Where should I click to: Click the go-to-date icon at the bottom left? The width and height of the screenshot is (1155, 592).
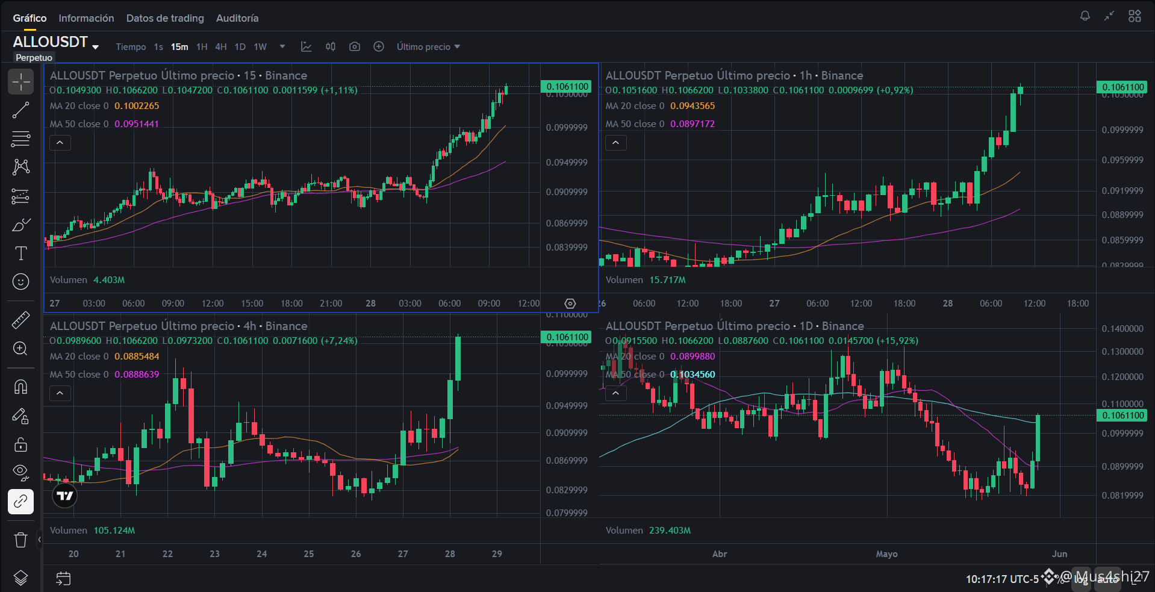coord(63,579)
